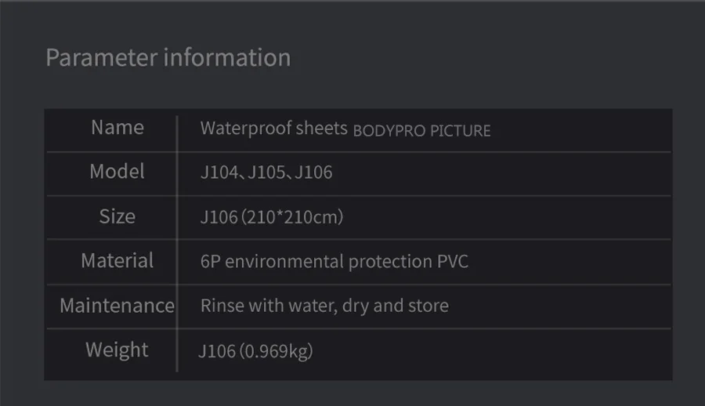Click J106 in the Model row
The image size is (705, 406).
[x=313, y=172]
